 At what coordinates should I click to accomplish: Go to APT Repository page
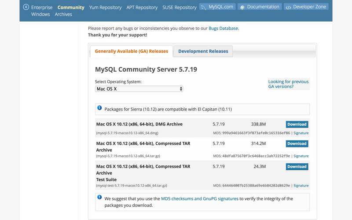point(142,7)
